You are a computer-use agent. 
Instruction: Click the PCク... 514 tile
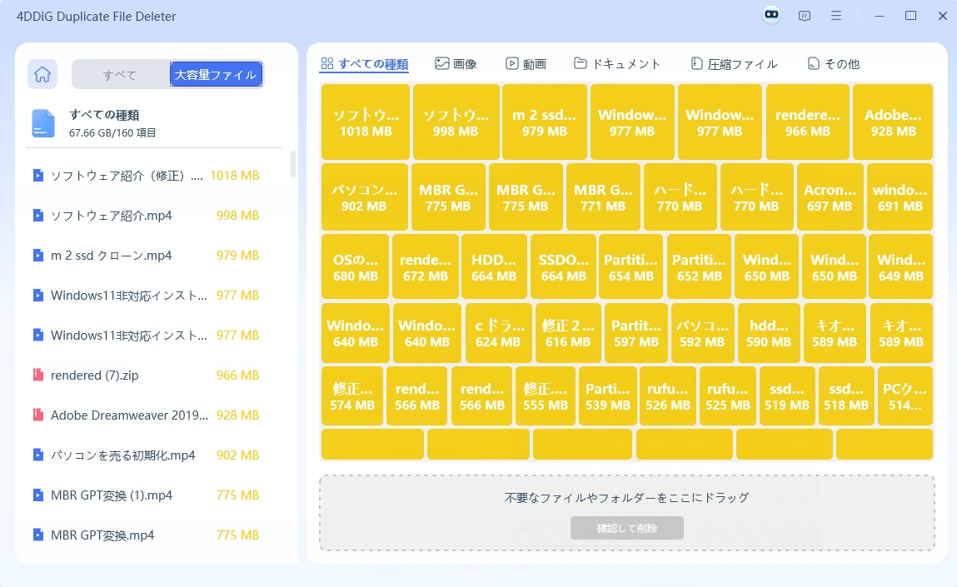coord(905,395)
